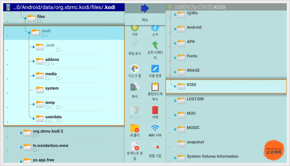Image resolution: width=290 pixels, height=166 pixels.
Task: Click the phone storage icon in path bar
Action: [8, 7]
